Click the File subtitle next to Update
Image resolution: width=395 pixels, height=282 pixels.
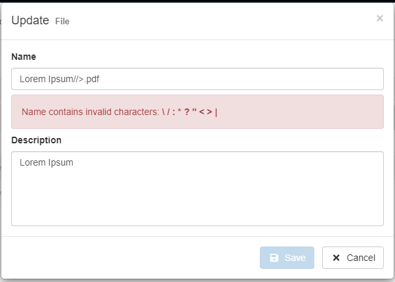pos(62,22)
